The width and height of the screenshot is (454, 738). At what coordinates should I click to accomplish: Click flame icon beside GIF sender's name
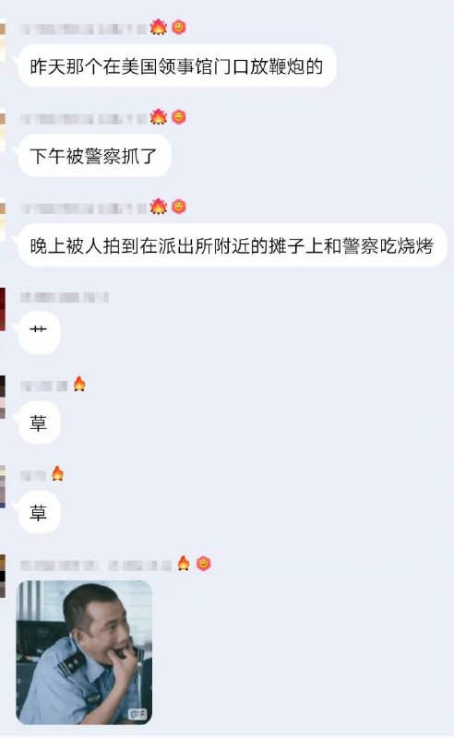pyautogui.click(x=184, y=563)
